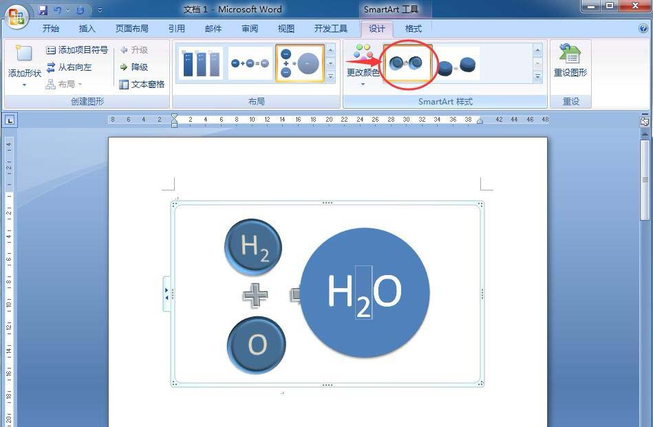Click 添加项目符号 button
The width and height of the screenshot is (653, 427).
pos(77,50)
